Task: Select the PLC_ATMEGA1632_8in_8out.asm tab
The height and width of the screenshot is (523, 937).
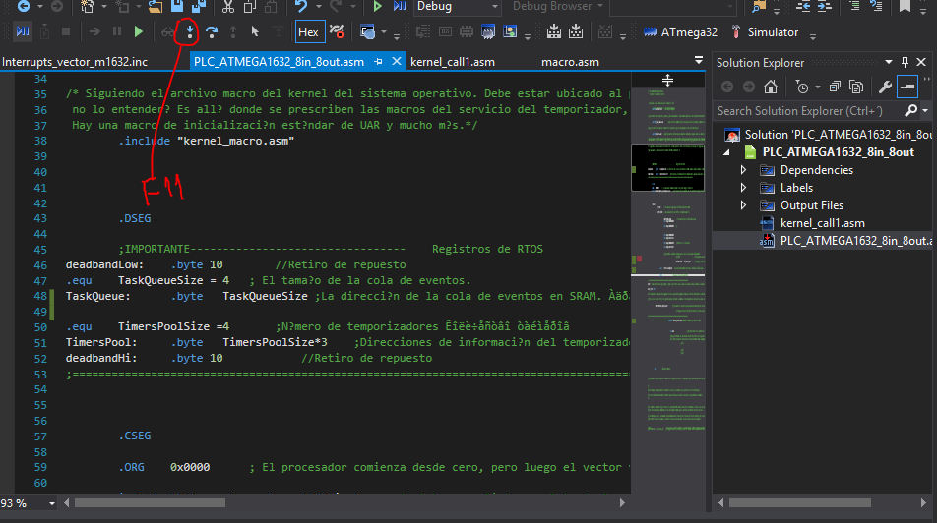Action: [280, 62]
